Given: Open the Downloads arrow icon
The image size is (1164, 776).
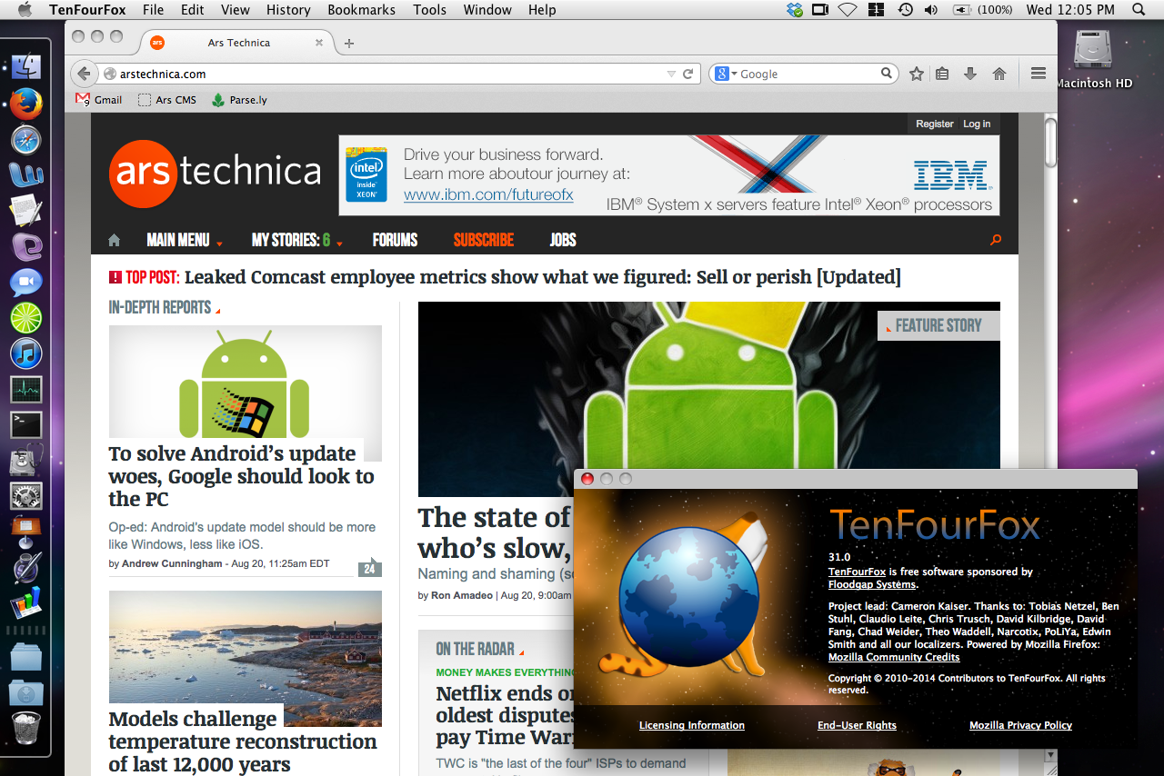Looking at the screenshot, I should coord(970,74).
